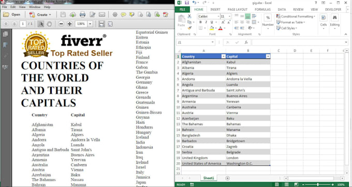Click the Format Painter brush in Excel
Image resolution: width=352 pixels, height=187 pixels.
pos(189,28)
